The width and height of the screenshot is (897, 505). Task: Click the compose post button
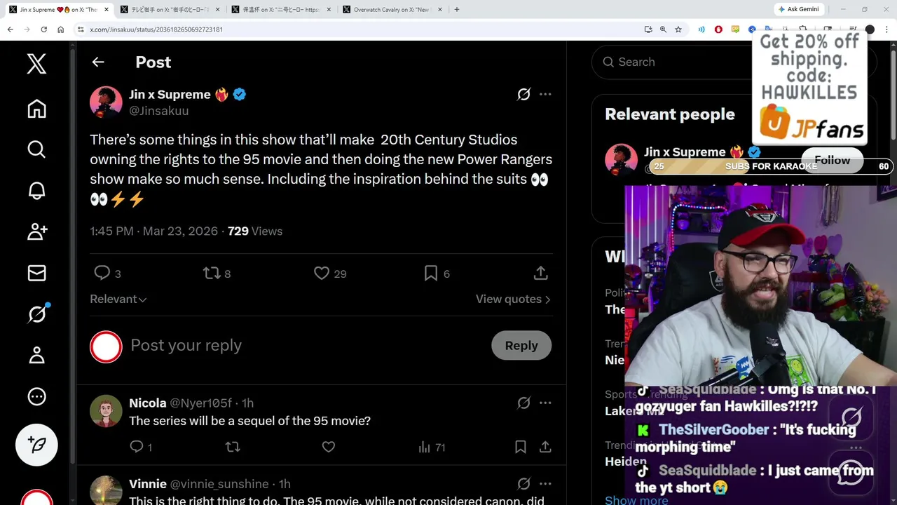36,445
